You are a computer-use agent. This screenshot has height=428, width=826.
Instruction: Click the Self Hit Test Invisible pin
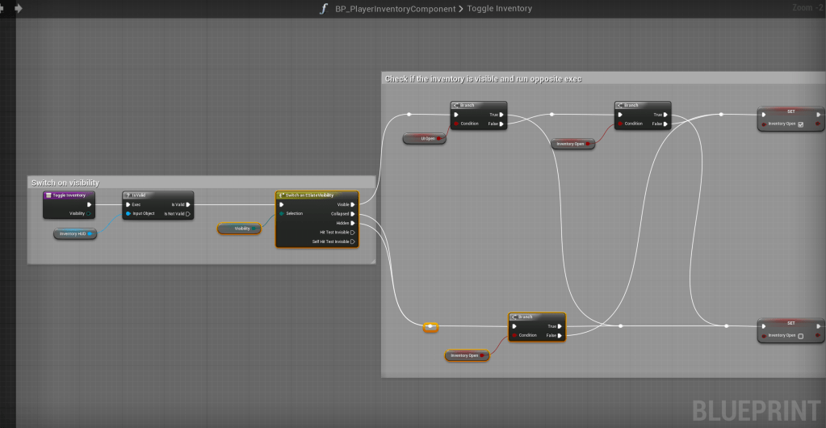(352, 241)
